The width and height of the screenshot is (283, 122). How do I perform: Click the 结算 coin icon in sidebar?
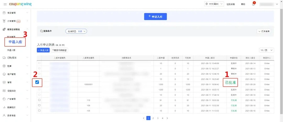point(4,66)
